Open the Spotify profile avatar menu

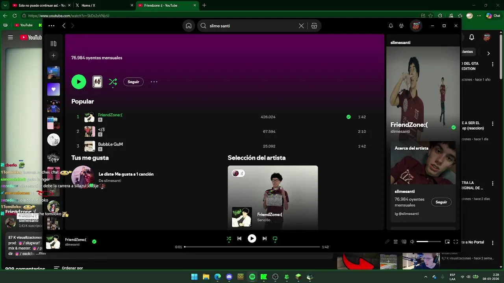pos(416,26)
